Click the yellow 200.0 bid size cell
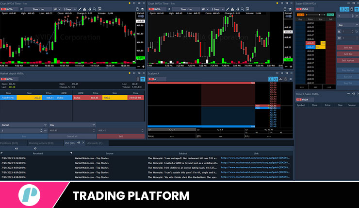Viewport: 359px width, 208px height. (x=29, y=98)
